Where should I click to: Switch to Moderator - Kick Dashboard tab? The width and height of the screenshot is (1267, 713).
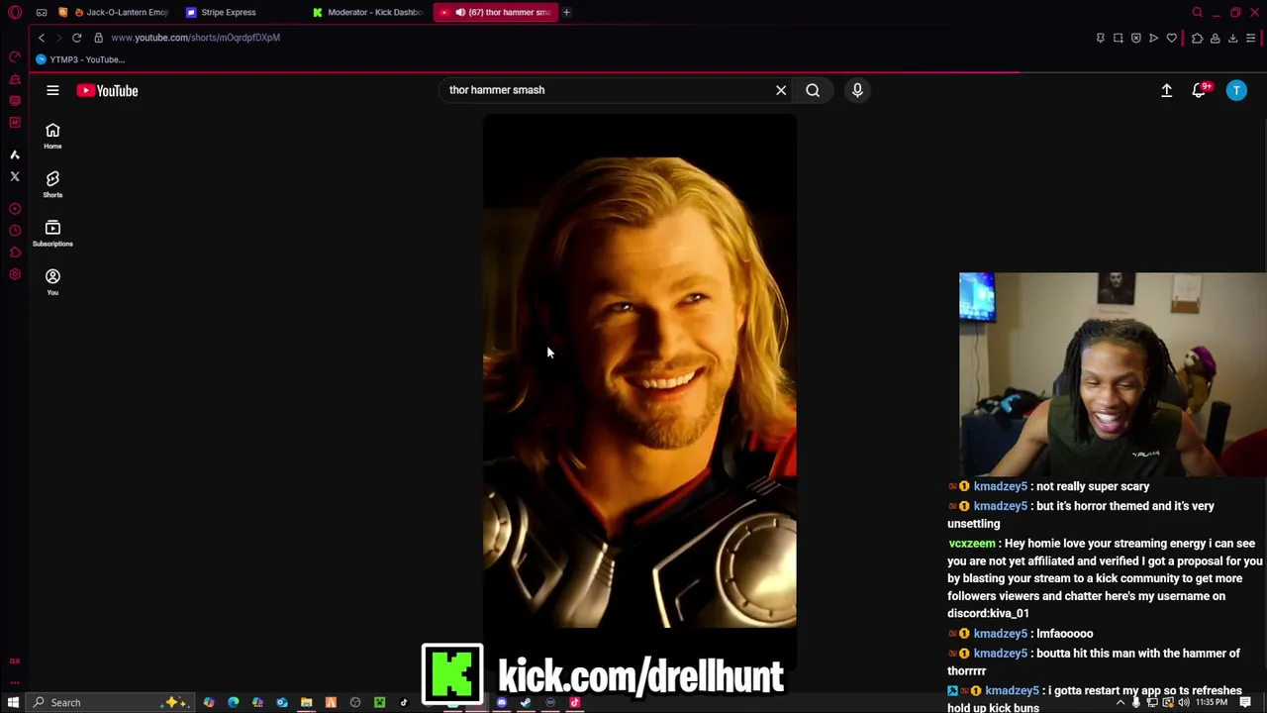(368, 12)
